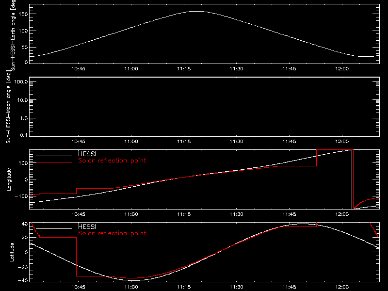Click 10:45 label under Earth angle plot
The height and width of the screenshot is (291, 388).
(79, 69)
